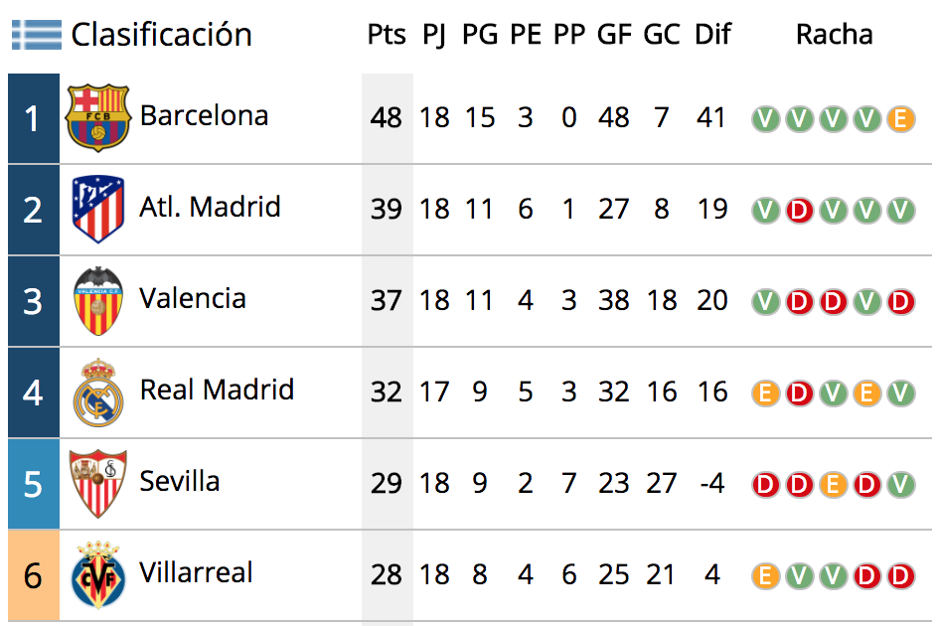
Task: Click the Atlético Madrid crest
Action: tap(98, 209)
